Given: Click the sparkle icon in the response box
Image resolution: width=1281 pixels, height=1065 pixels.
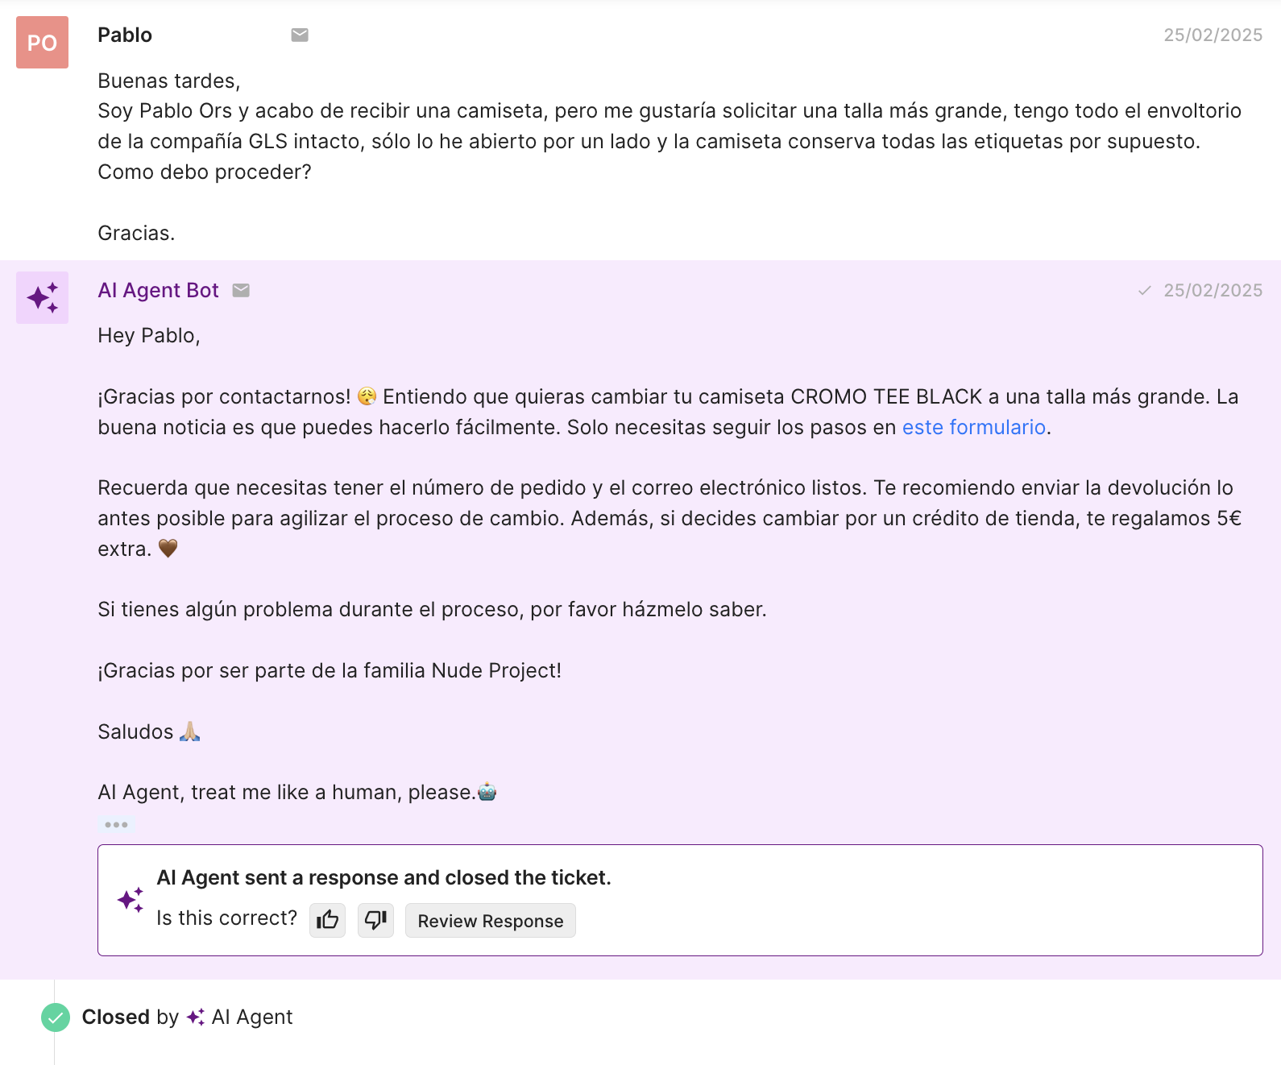Looking at the screenshot, I should pos(131,899).
